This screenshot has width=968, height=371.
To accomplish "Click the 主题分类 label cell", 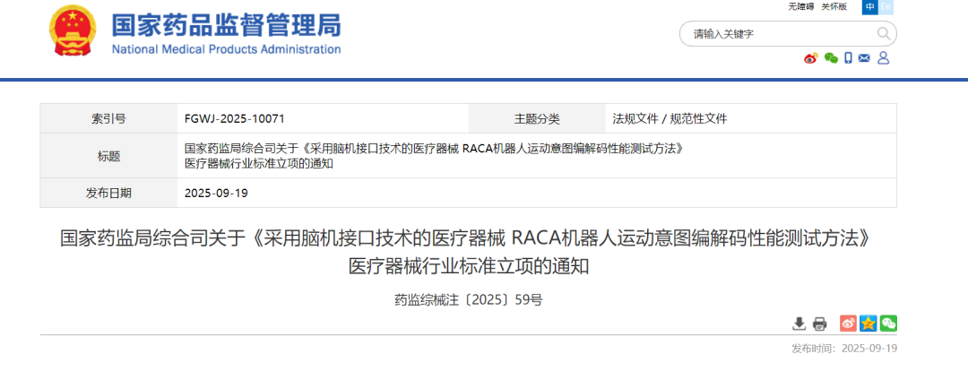I will 537,118.
